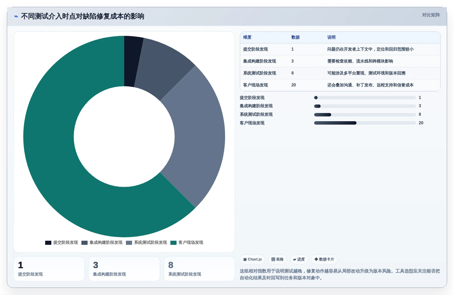Image resolution: width=454 pixels, height=295 pixels.
Task: Open the data card showing 3 集成构建阶段发现
Action: [x=124, y=269]
